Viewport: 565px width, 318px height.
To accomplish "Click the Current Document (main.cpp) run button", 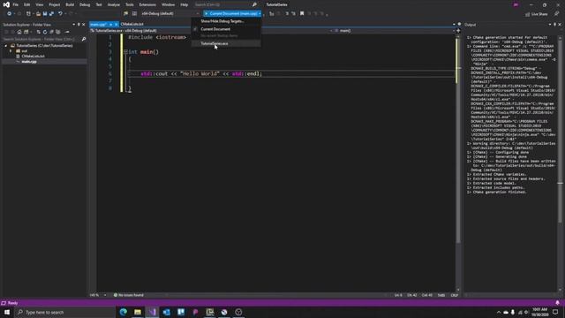I will click(230, 14).
